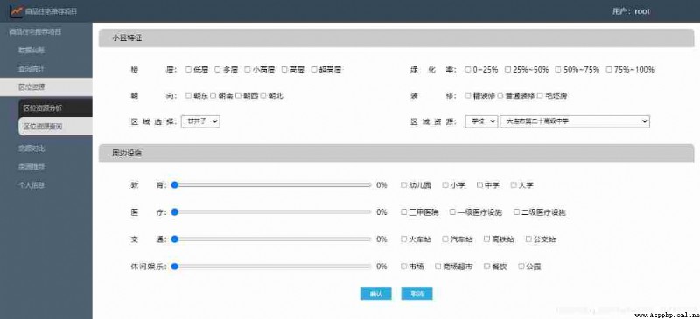Image resolution: width=700 pixels, height=319 pixels.
Task: Enable the 高铁站 transport checkbox
Action: [487, 239]
